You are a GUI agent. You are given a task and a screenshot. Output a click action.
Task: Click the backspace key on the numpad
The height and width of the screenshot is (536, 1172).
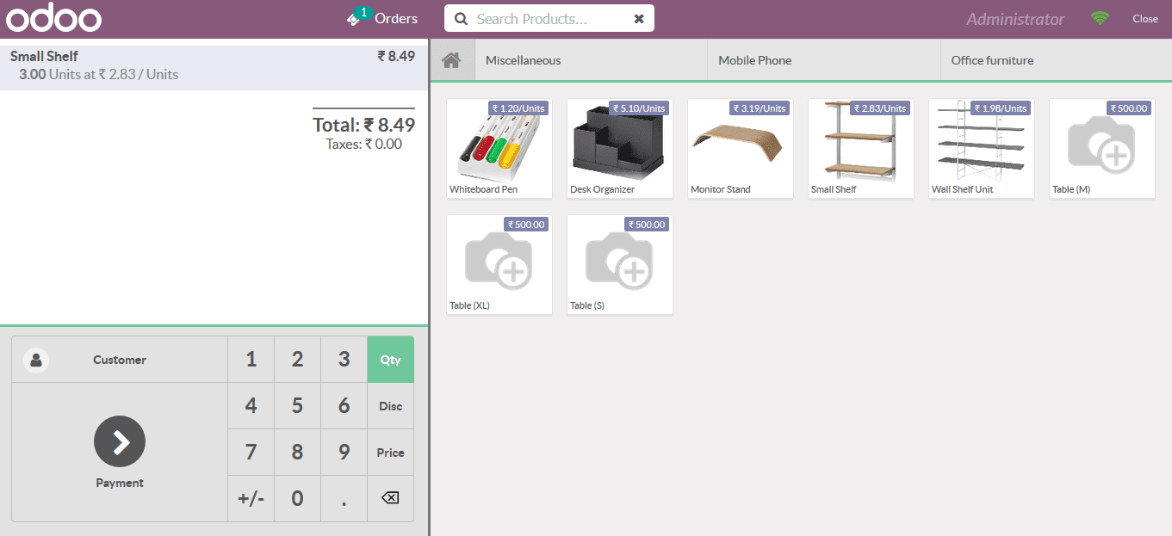390,499
